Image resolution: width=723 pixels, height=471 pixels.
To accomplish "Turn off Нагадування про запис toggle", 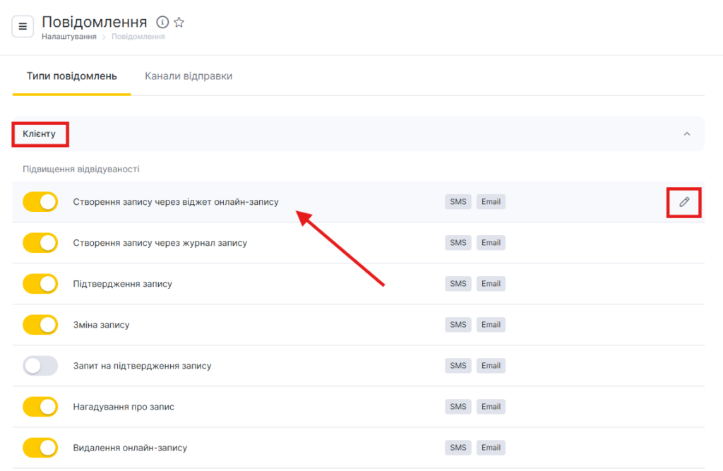I will [40, 407].
